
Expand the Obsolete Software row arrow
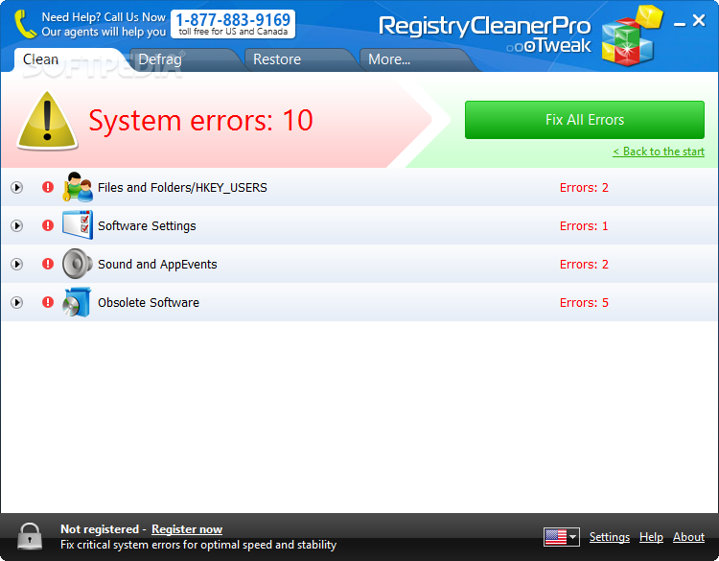(17, 302)
